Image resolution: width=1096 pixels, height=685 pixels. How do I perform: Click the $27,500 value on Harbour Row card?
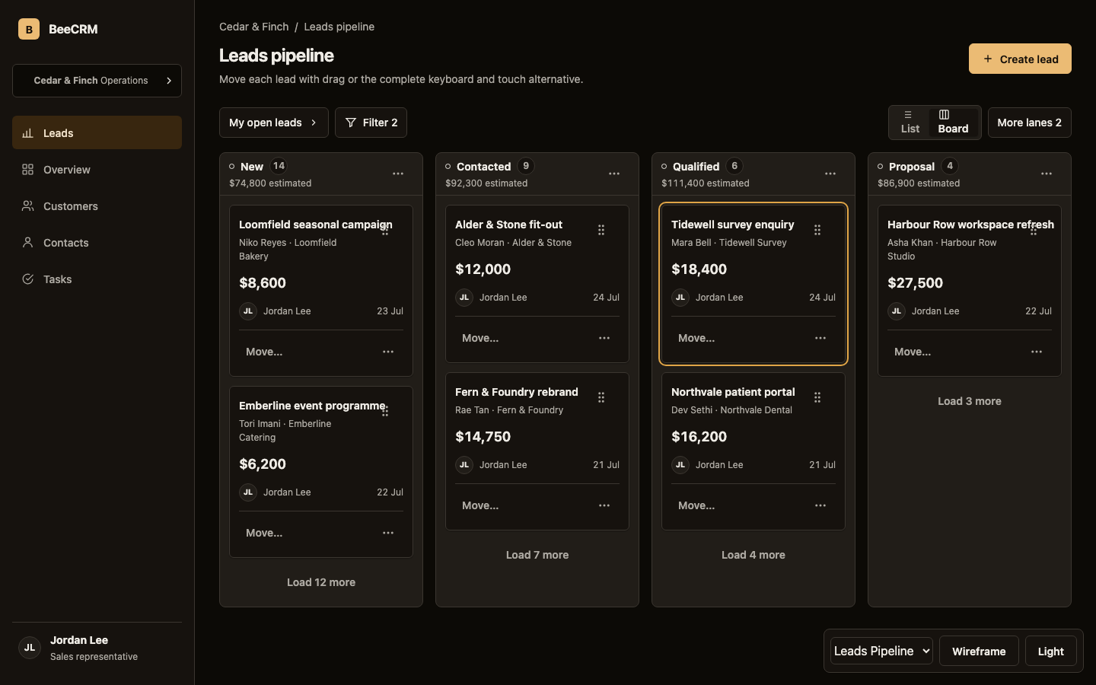click(x=915, y=283)
